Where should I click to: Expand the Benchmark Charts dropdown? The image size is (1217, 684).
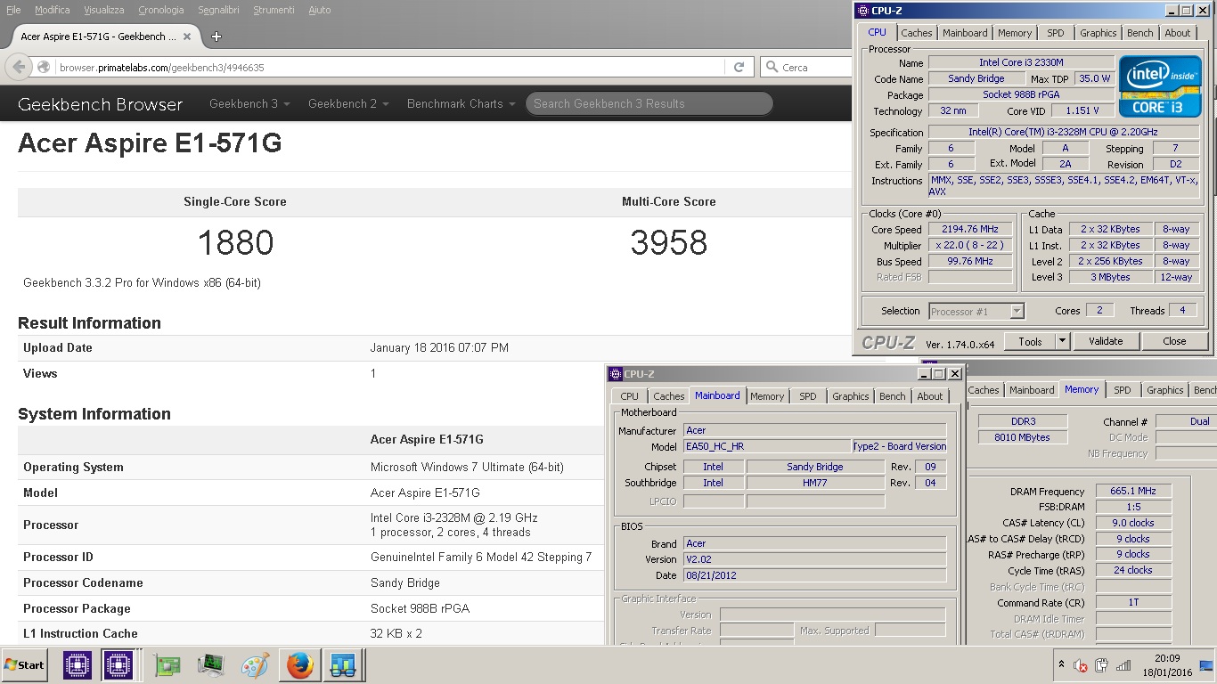(x=461, y=103)
